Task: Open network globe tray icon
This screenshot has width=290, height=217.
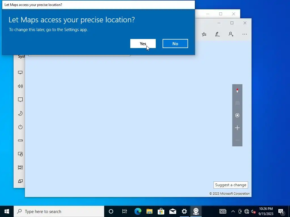Action: (x=247, y=211)
